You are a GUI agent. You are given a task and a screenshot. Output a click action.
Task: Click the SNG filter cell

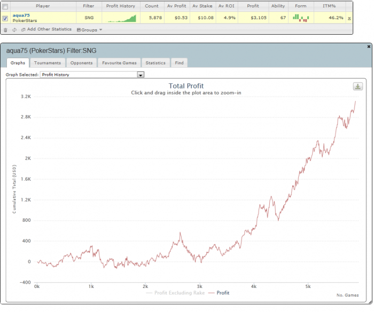89,18
